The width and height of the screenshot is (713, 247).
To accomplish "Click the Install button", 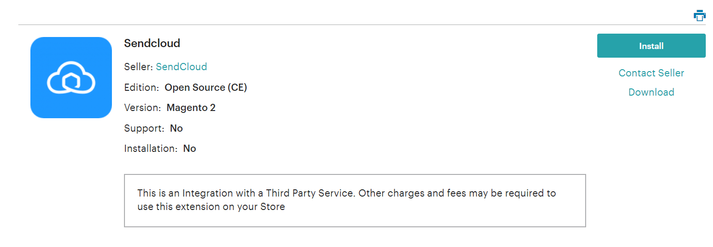I will tap(651, 46).
